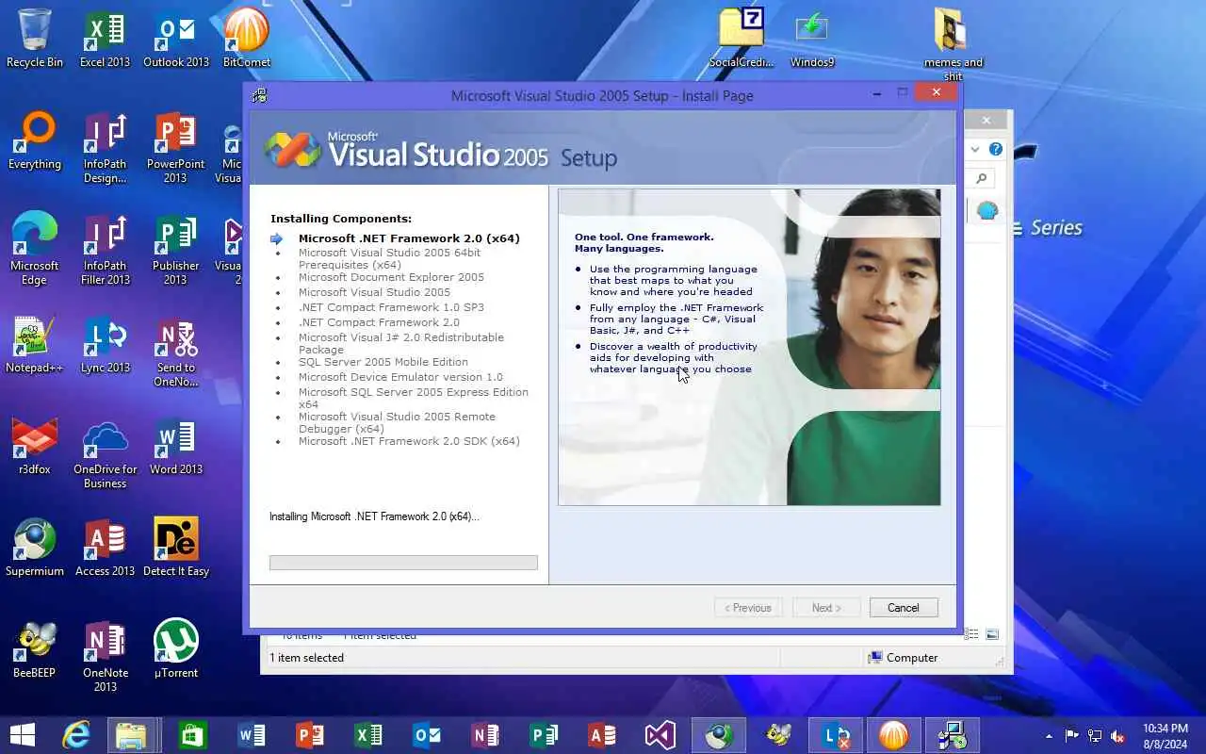Open Windows Store from taskbar
The width and height of the screenshot is (1206, 754).
pos(192,735)
